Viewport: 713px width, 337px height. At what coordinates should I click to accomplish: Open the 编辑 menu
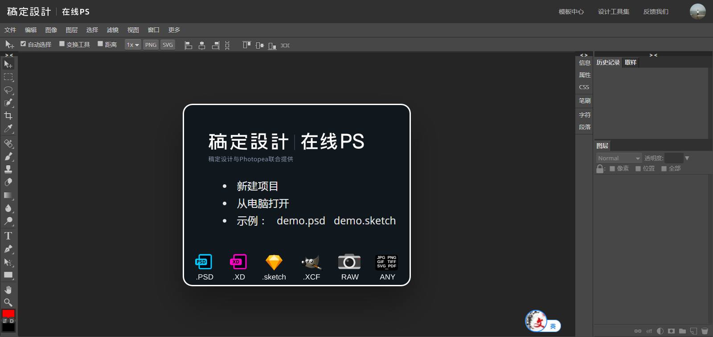[x=31, y=30]
